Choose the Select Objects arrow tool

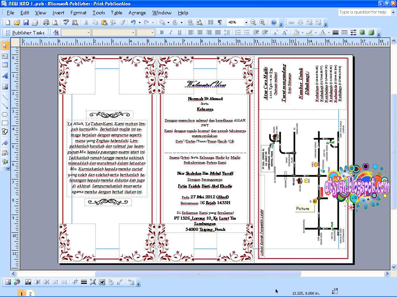(x=5, y=46)
